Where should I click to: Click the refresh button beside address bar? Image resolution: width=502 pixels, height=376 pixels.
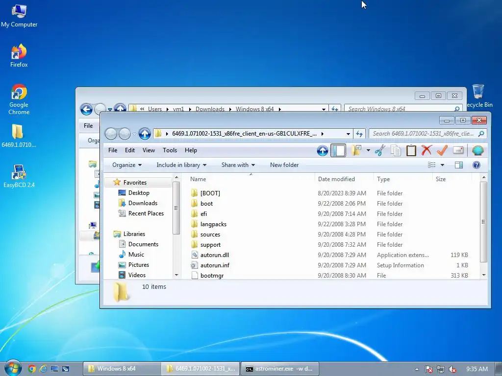(359, 134)
